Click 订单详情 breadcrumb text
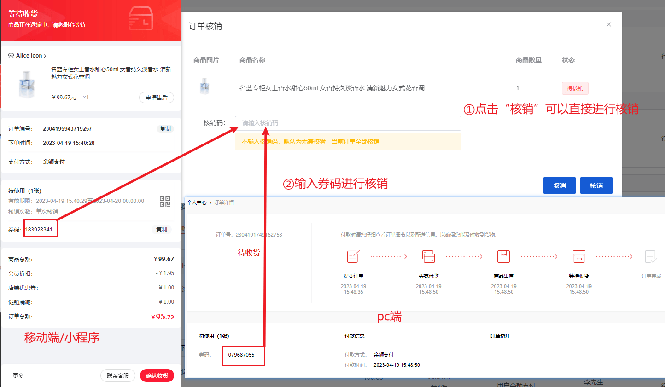 click(x=224, y=202)
